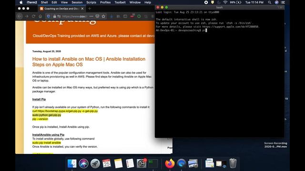Open Finder from the Dock
The width and height of the screenshot is (305, 171).
point(72,163)
